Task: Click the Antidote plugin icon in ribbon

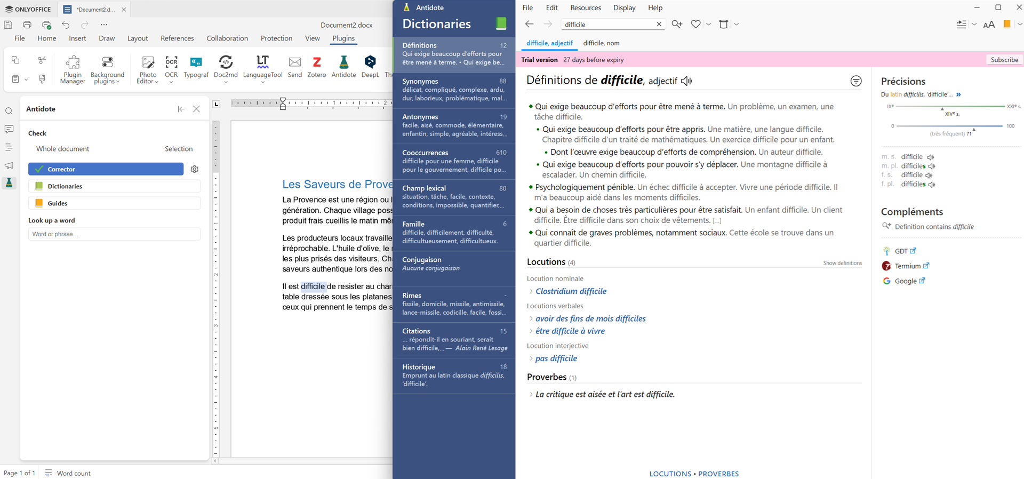Action: [x=343, y=68]
